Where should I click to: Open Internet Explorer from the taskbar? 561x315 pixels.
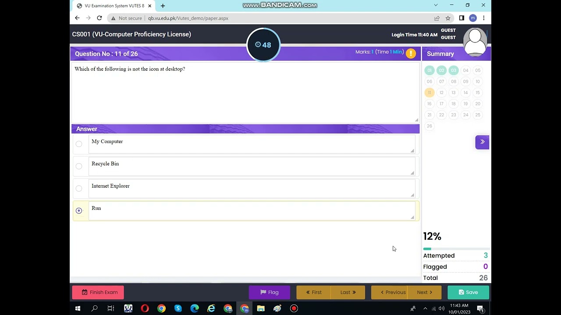pyautogui.click(x=211, y=308)
